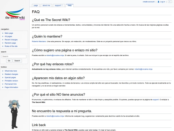Screen dimensions: 174x131
Task: Click the Roberto Marziano link
Action: (x=39, y=41)
